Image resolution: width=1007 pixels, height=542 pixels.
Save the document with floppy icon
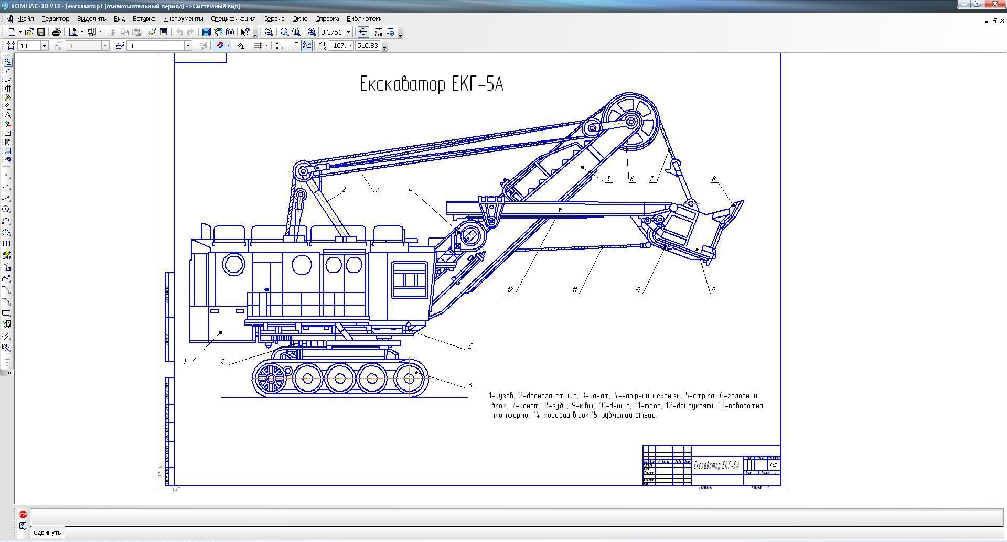click(41, 32)
